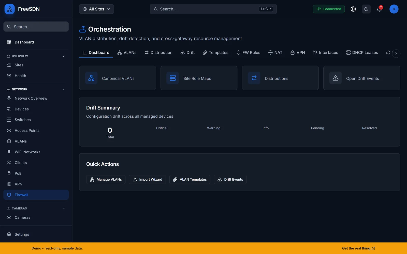
Task: Click the VLAN Templates button
Action: (x=190, y=179)
